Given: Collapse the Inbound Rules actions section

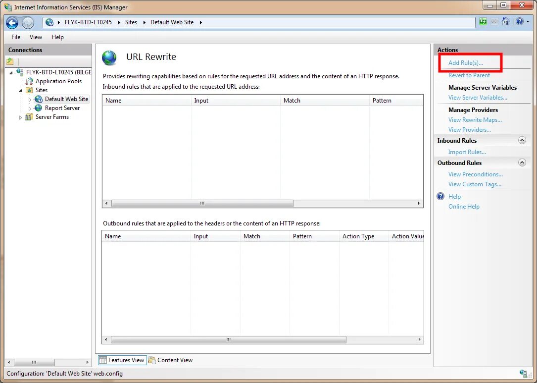Looking at the screenshot, I should (x=522, y=140).
